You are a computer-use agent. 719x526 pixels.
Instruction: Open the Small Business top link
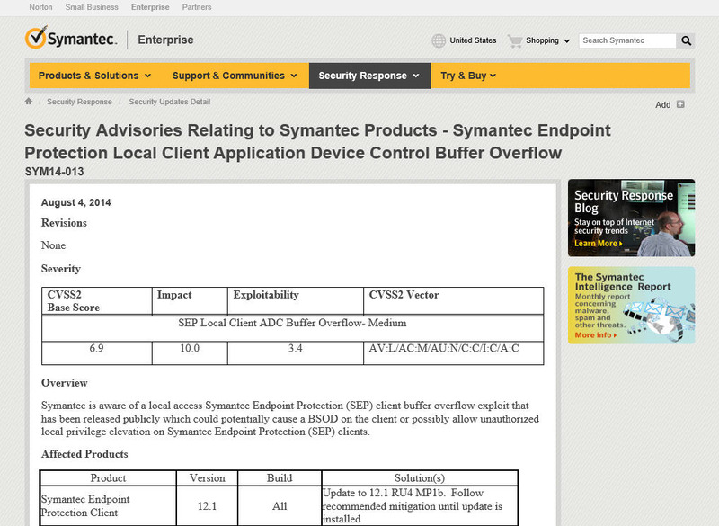92,7
